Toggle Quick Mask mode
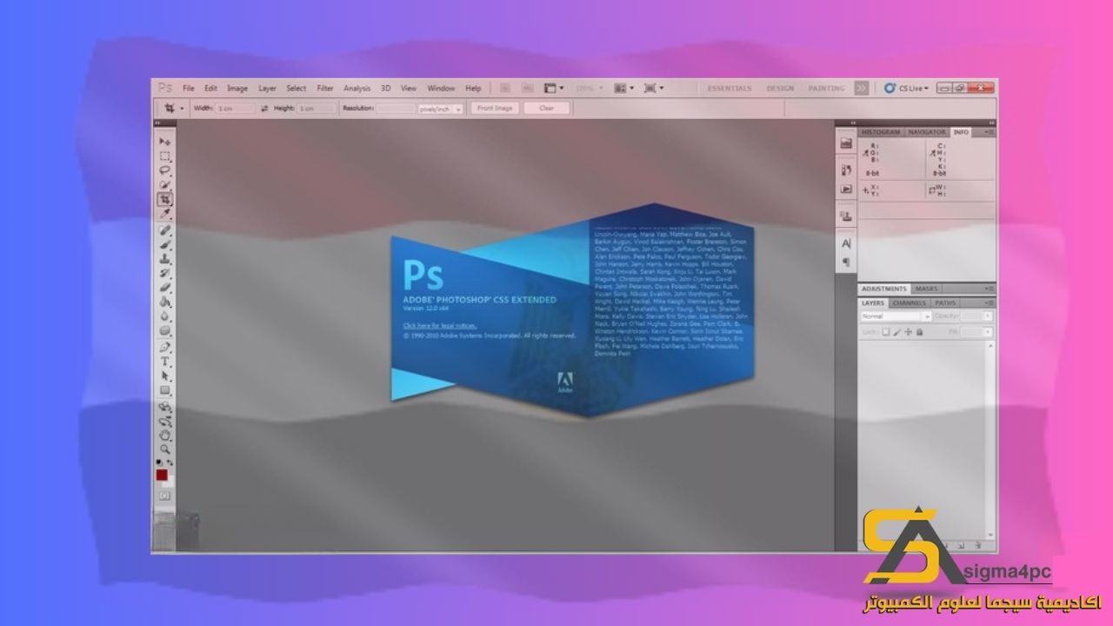Viewport: 1113px width, 626px height. pos(164,495)
